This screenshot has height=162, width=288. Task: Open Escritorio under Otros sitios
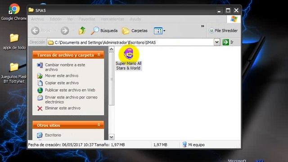(53, 135)
